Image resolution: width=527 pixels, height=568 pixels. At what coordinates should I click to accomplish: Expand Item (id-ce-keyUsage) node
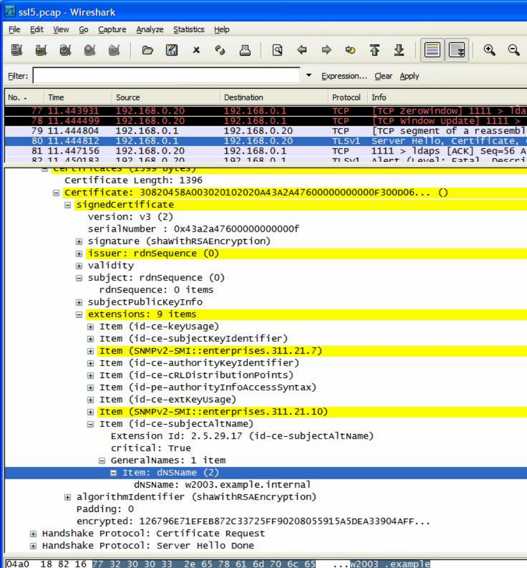point(91,326)
